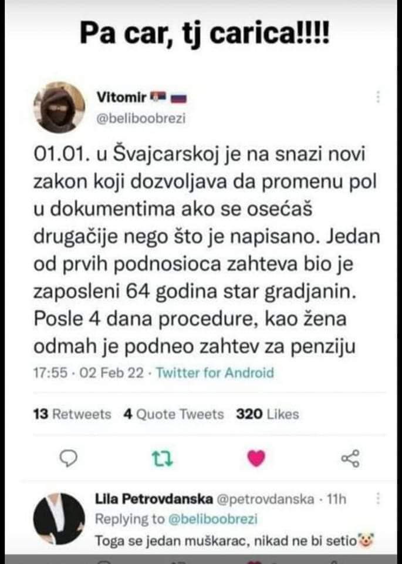The width and height of the screenshot is (402, 564).
Task: View the 320 Likes list
Action: click(x=267, y=414)
